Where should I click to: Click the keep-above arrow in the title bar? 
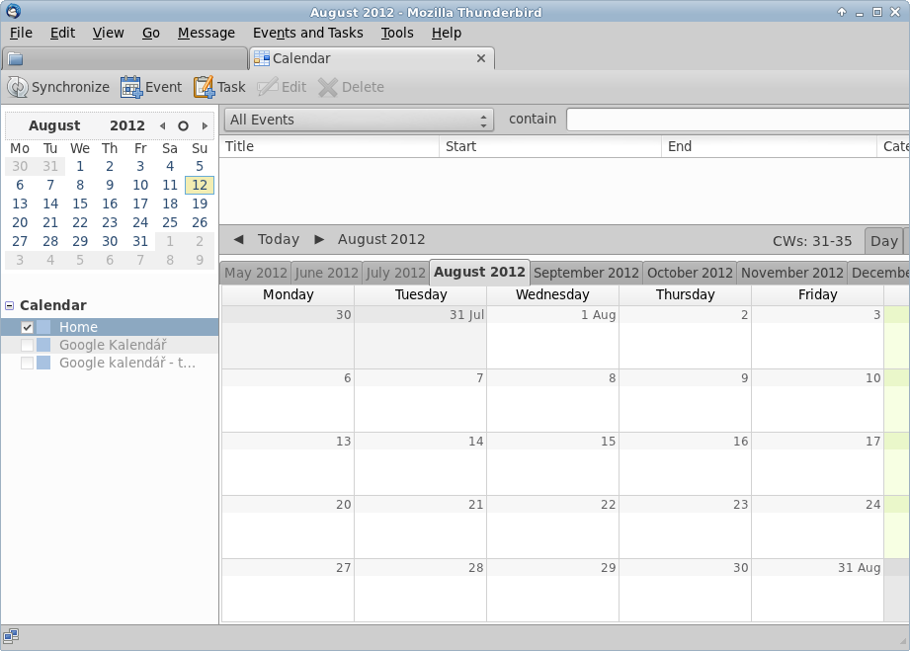tap(842, 12)
